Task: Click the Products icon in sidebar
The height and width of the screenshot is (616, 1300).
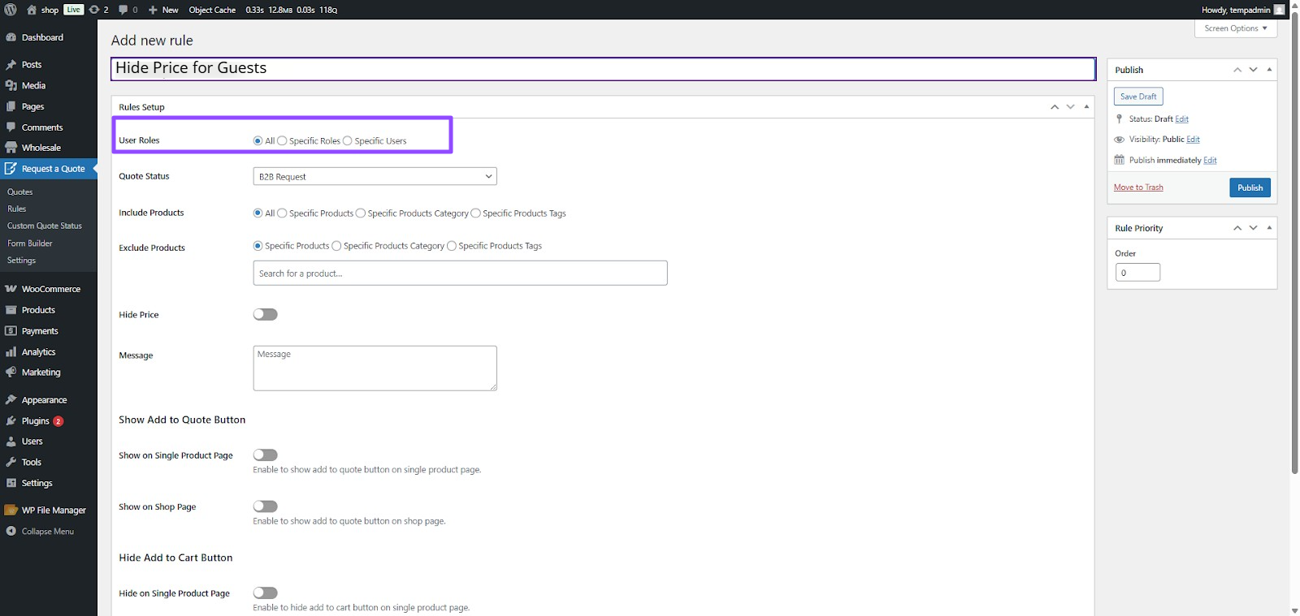Action: tap(11, 310)
